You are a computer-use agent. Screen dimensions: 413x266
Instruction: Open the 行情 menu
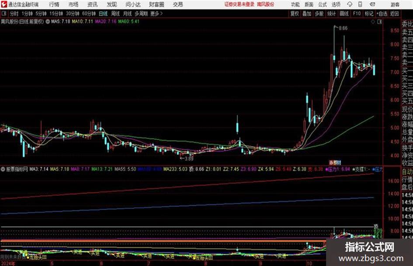pos(54,4)
